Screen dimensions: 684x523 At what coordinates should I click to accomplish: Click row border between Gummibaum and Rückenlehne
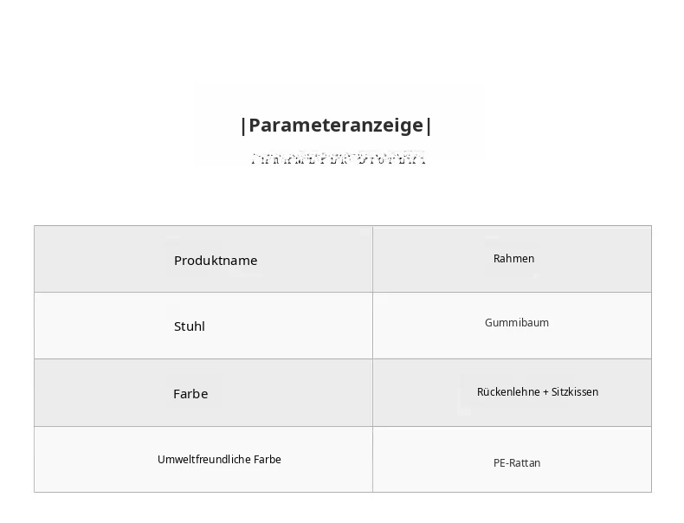(x=512, y=359)
